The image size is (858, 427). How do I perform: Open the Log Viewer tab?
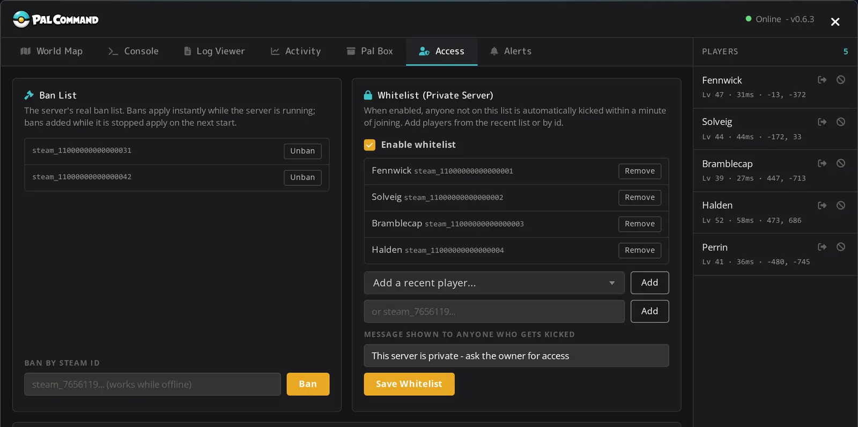tap(214, 51)
